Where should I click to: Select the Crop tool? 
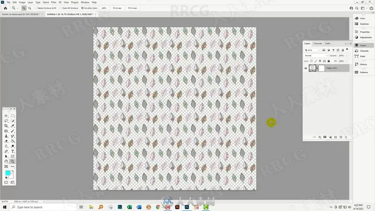pos(6,126)
